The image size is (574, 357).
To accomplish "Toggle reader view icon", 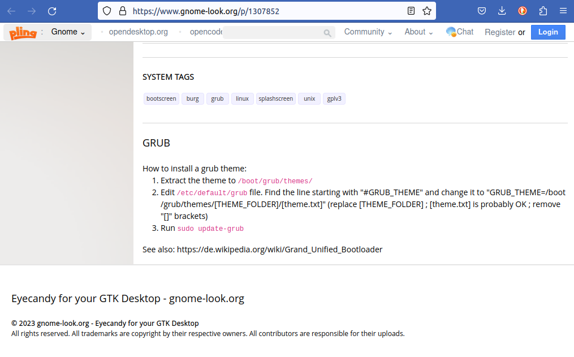I will [x=411, y=11].
